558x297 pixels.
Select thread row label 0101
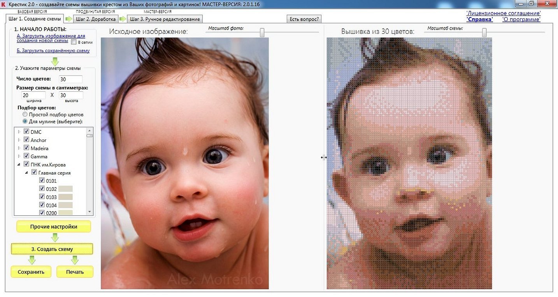51,181
